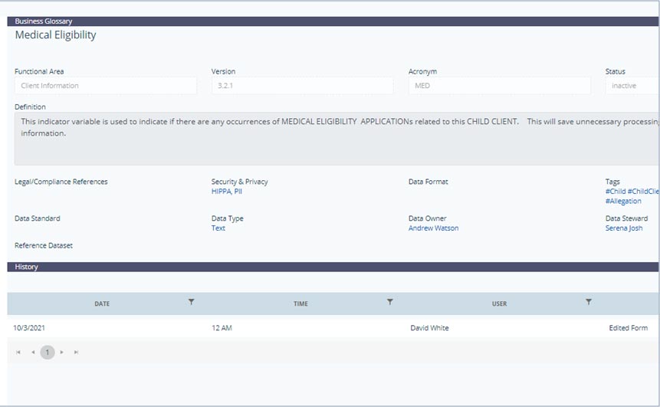Click the Status field showing inactive
Image resolution: width=660 pixels, height=407 pixels.
pyautogui.click(x=632, y=85)
